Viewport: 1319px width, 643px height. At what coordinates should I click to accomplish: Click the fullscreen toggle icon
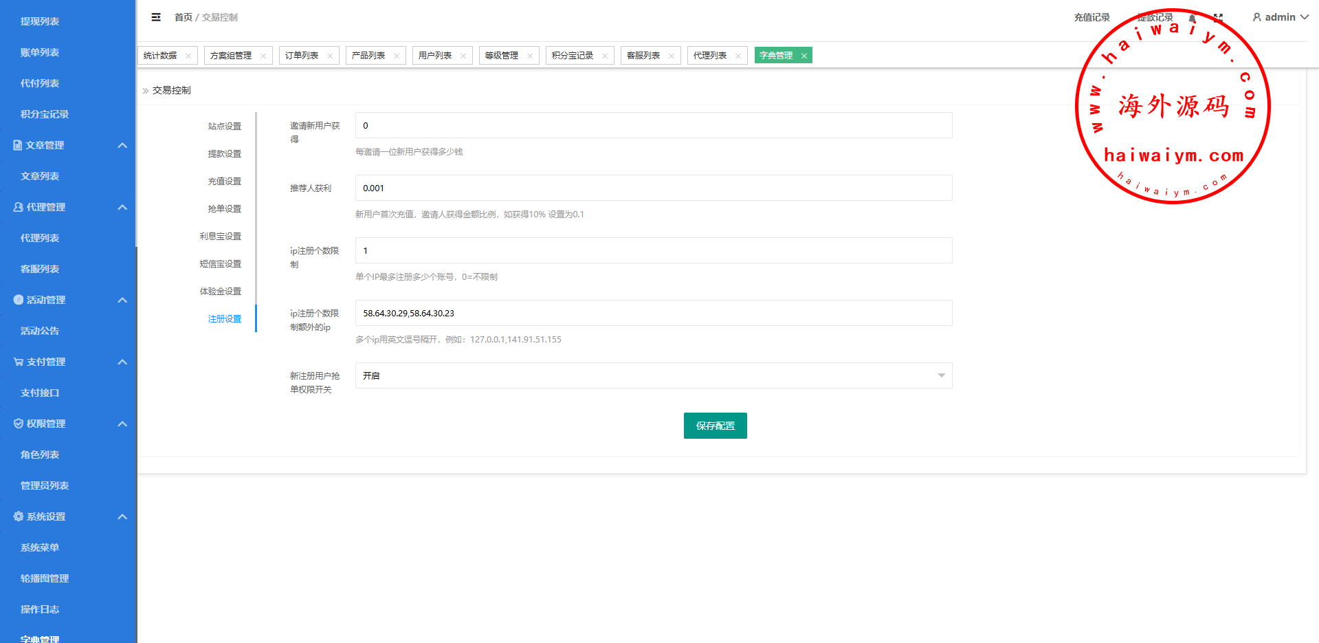pos(1218,18)
